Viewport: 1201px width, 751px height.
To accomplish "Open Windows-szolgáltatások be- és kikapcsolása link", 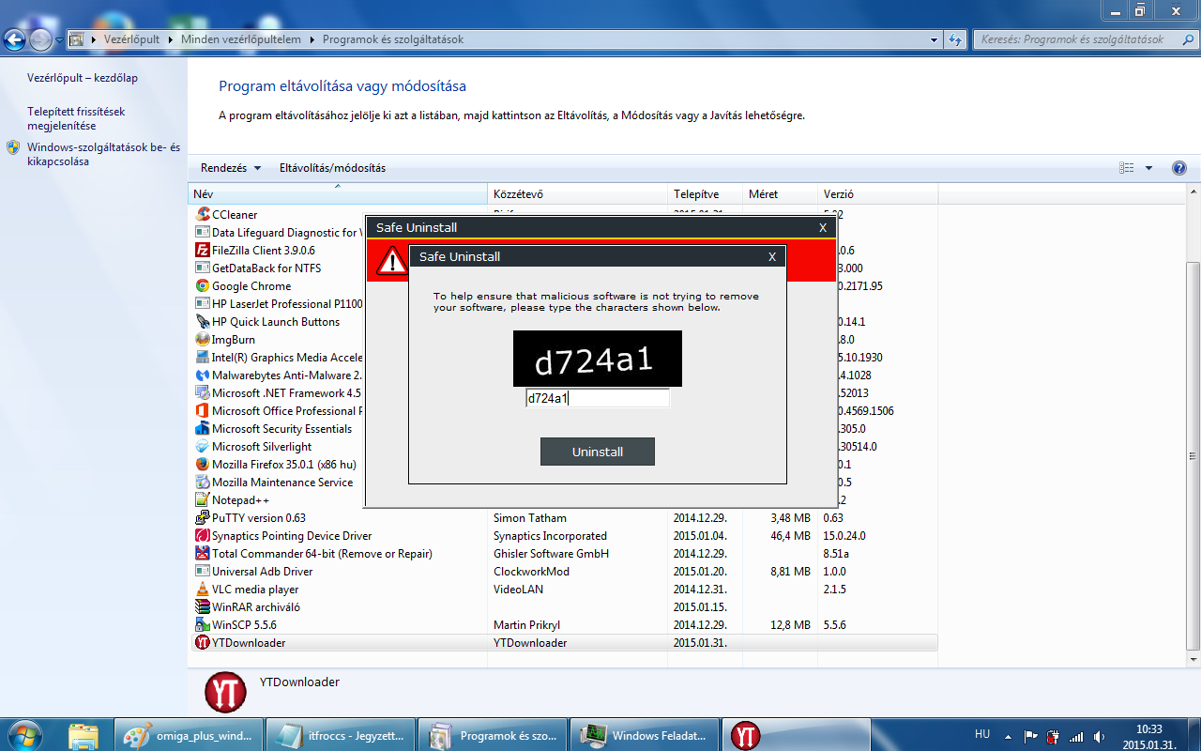I will click(x=103, y=154).
